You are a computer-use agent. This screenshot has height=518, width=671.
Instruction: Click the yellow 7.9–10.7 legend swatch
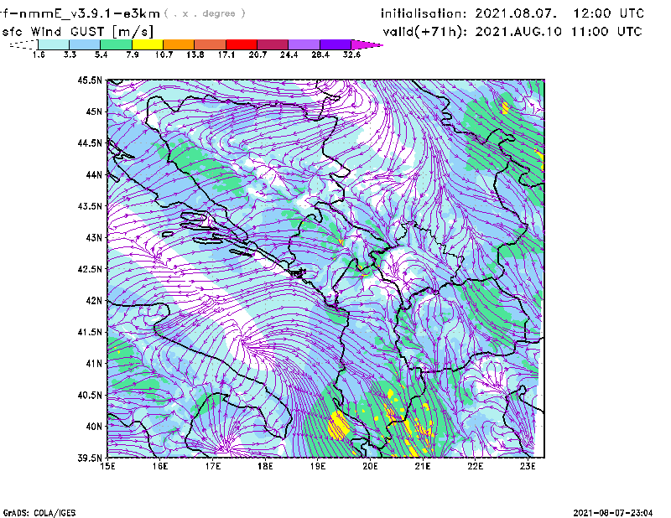[148, 44]
